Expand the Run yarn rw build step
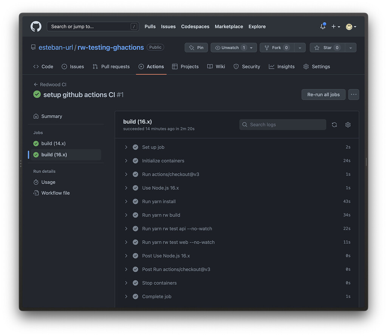Viewport: 387px width, 336px height. point(237,215)
